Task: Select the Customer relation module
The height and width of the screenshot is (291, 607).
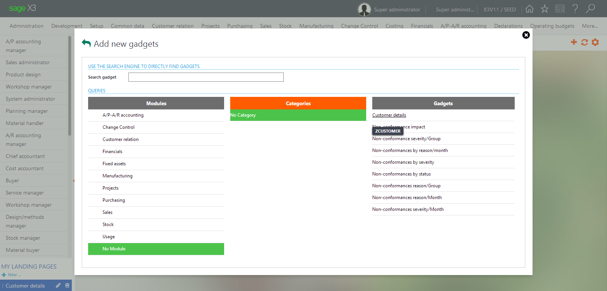Action: 156,139
